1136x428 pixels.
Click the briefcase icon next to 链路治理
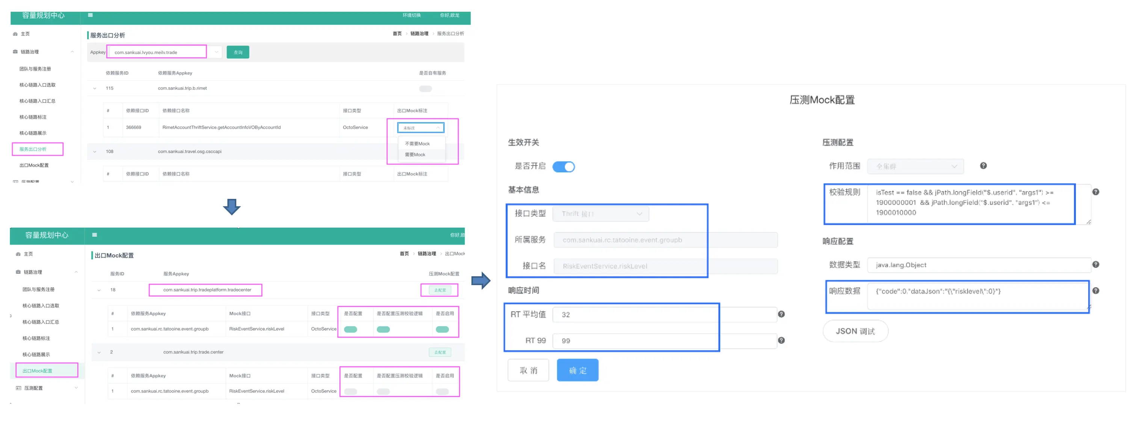point(15,51)
